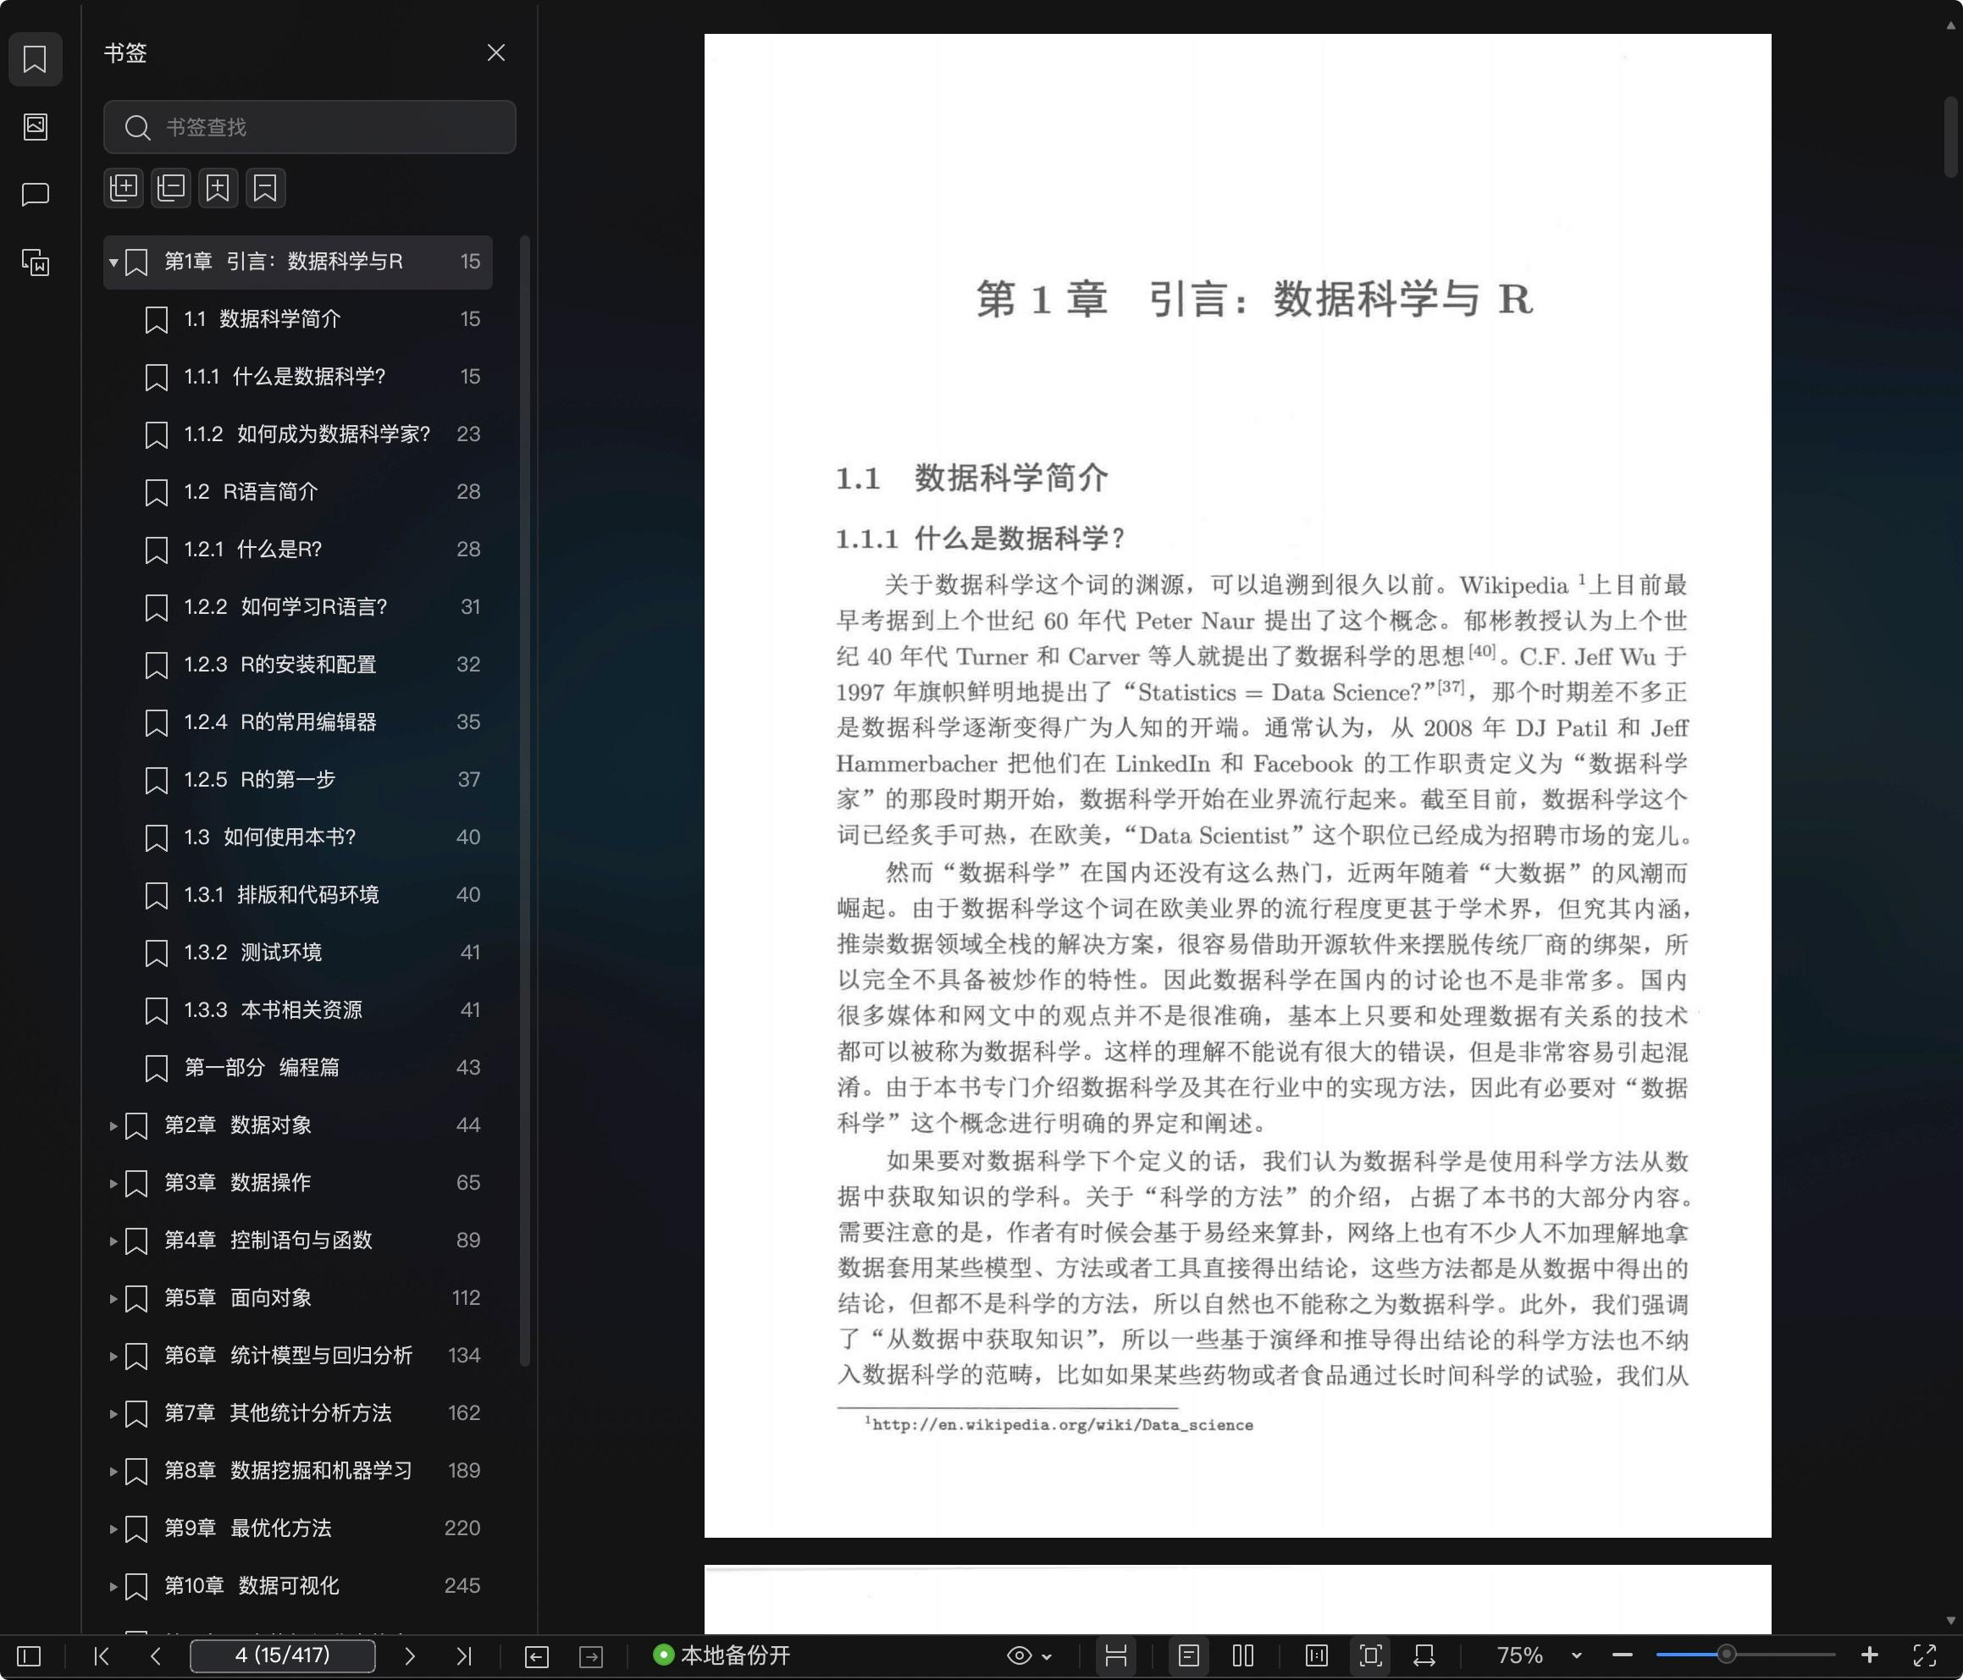Open bookmark 1.2.2 如何学习R语言?
This screenshot has width=1963, height=1680.
tap(298, 607)
